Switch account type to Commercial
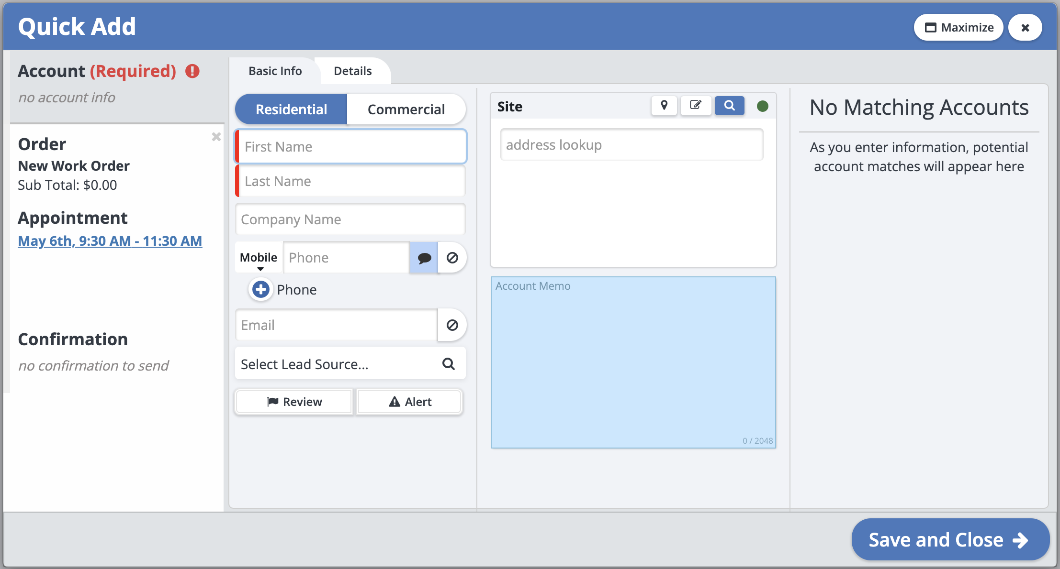Viewport: 1060px width, 569px height. click(x=406, y=109)
